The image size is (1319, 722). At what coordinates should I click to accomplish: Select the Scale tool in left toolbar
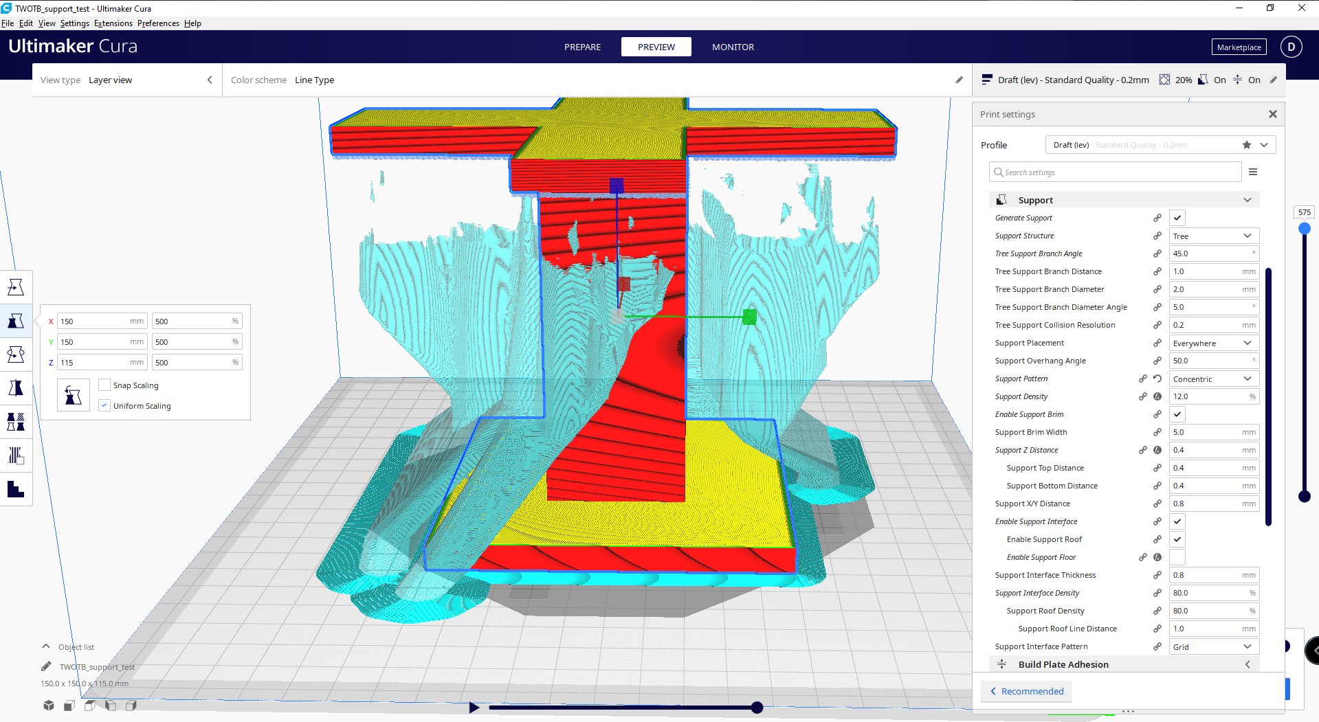[x=16, y=321]
